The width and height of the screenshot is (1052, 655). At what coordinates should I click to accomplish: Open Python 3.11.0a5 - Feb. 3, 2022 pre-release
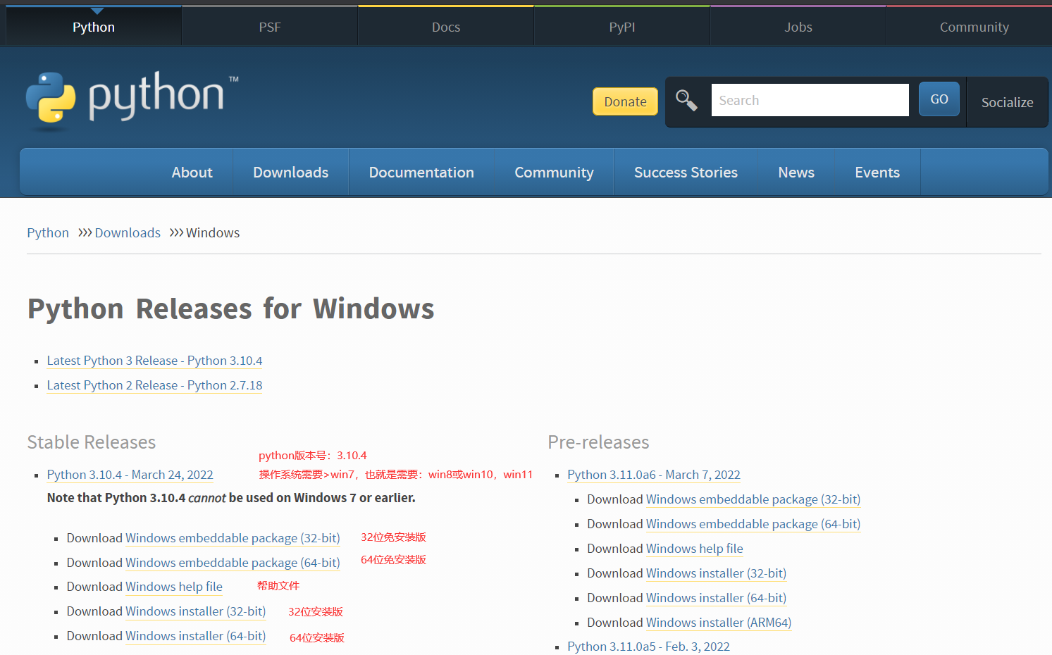648,647
